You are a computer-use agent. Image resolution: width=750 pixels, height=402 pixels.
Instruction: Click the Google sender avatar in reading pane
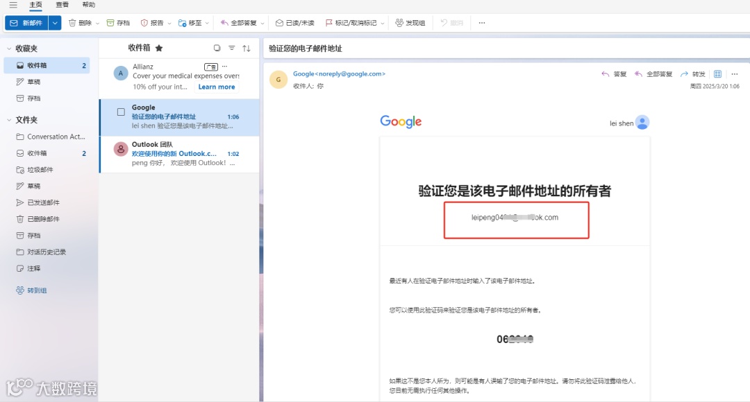[278, 80]
